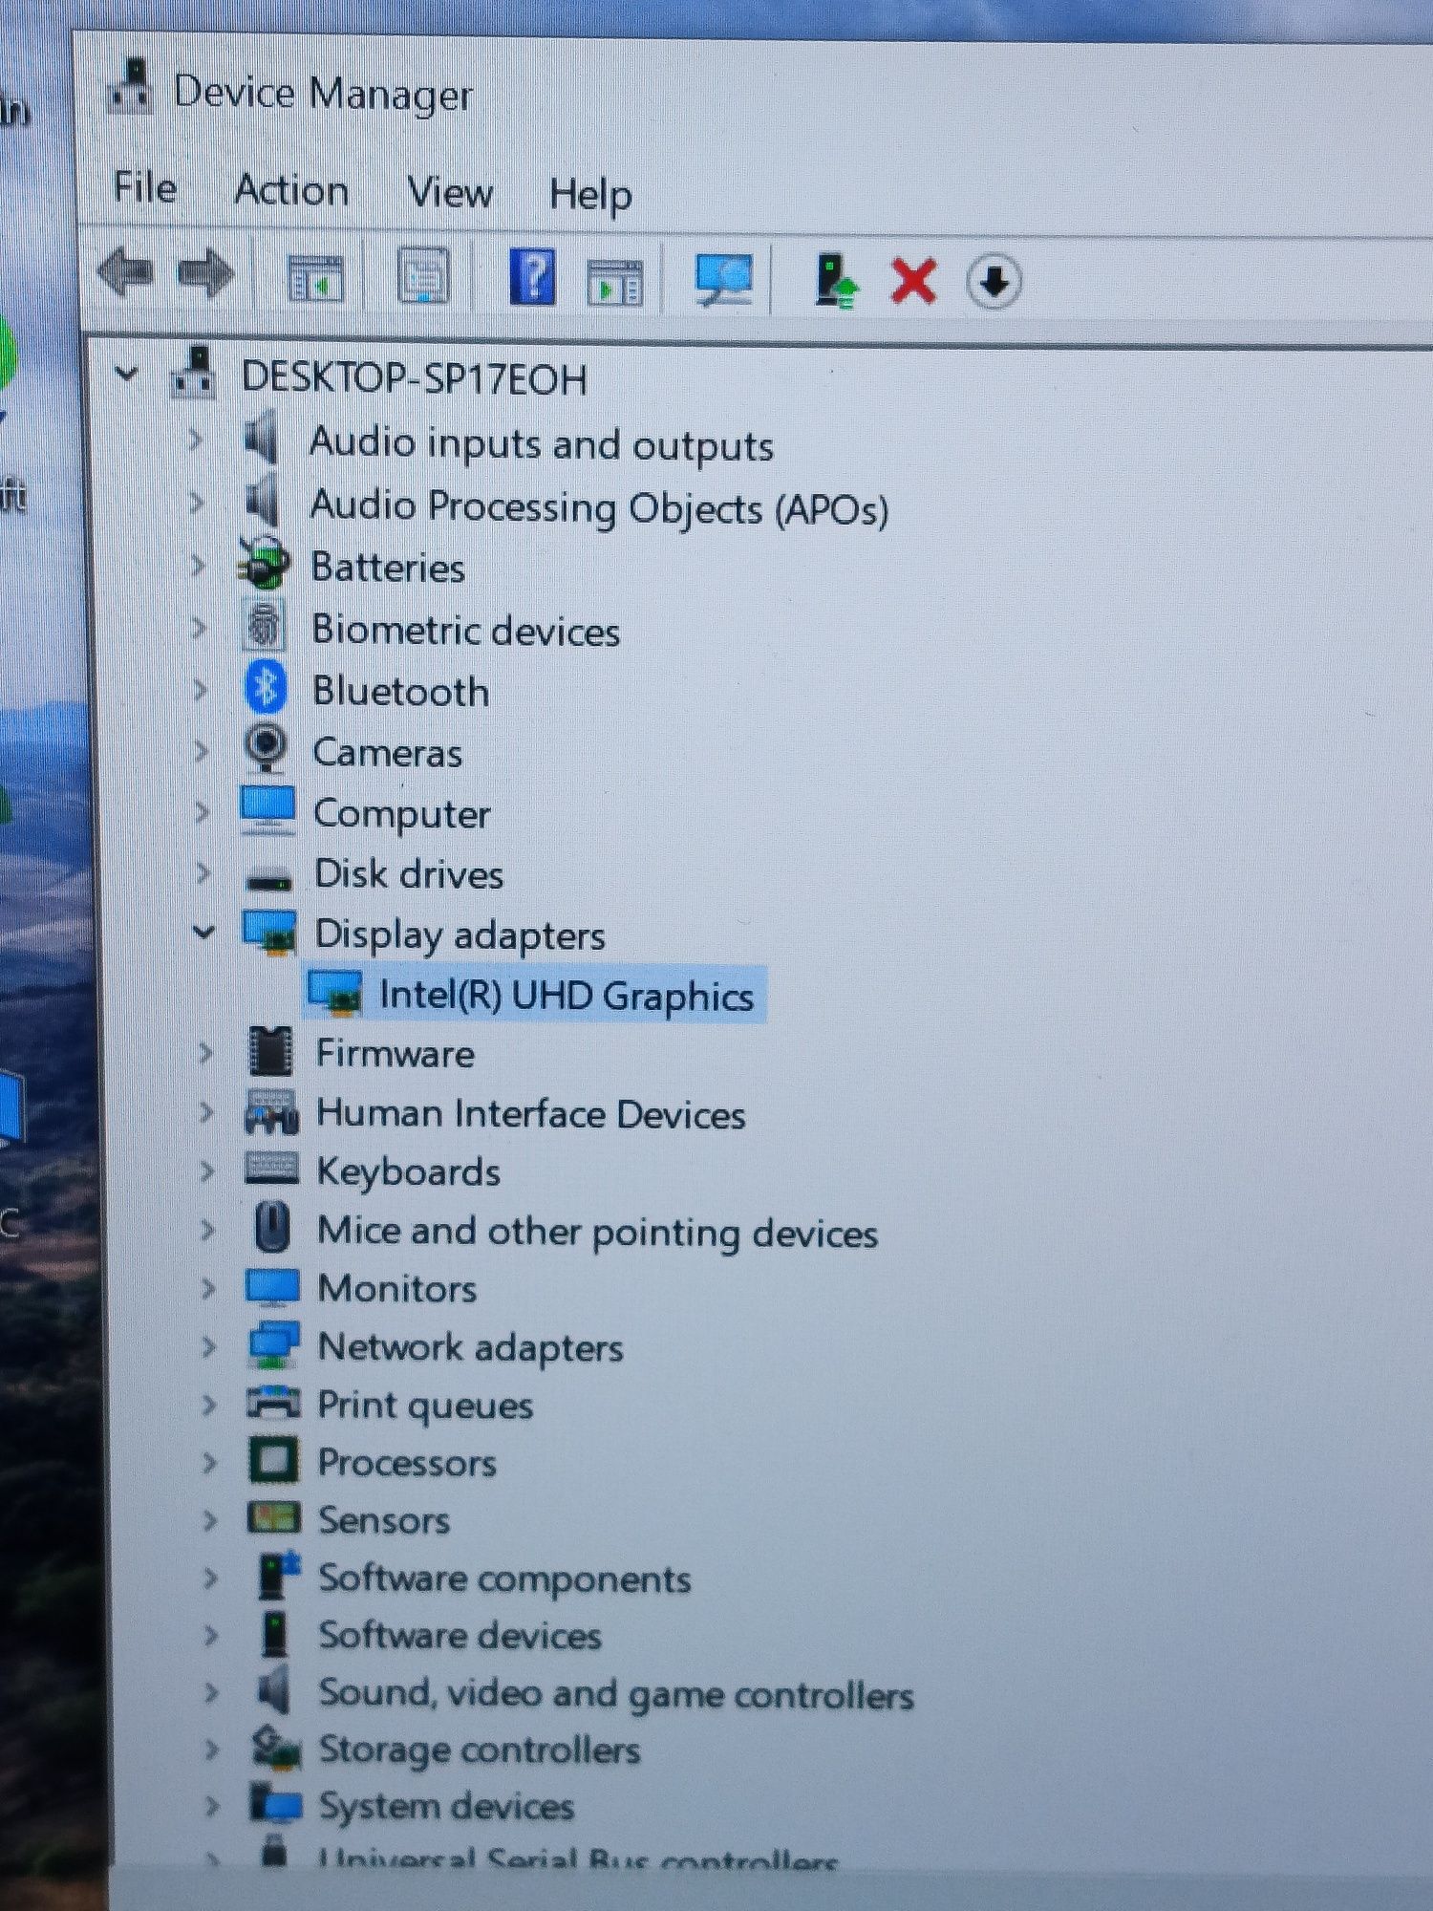
Task: Open the File menu
Action: click(x=145, y=186)
